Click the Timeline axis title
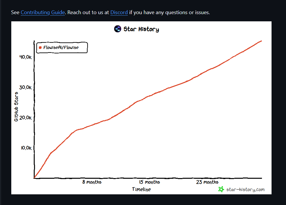286x205 pixels. (x=141, y=189)
